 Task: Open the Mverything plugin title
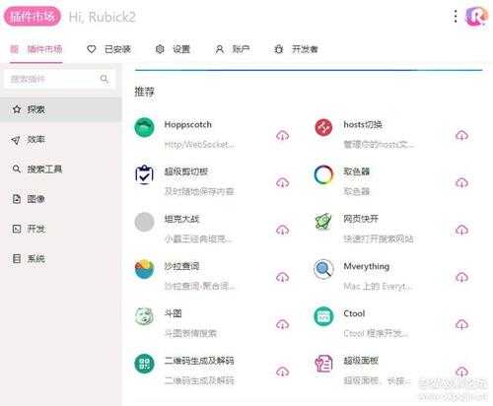(367, 266)
